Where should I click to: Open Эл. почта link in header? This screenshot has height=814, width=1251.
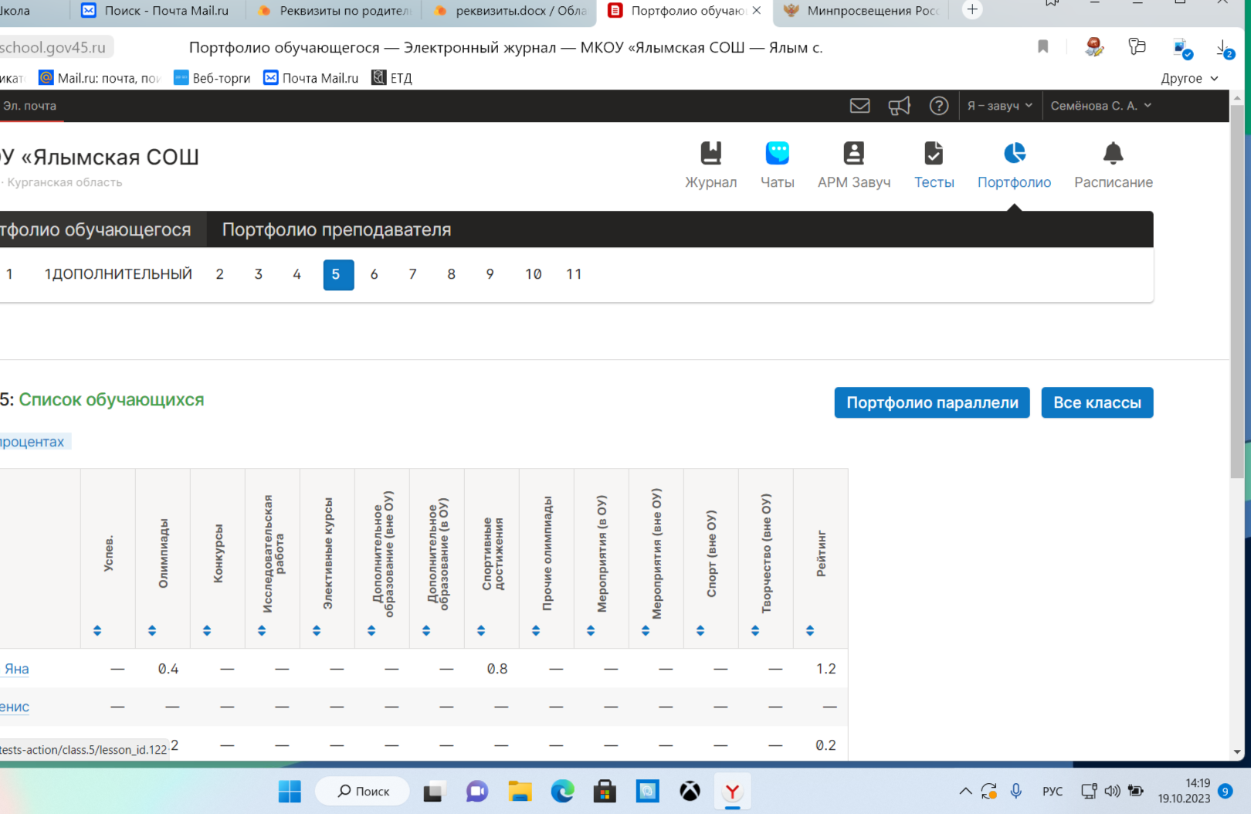coord(29,106)
